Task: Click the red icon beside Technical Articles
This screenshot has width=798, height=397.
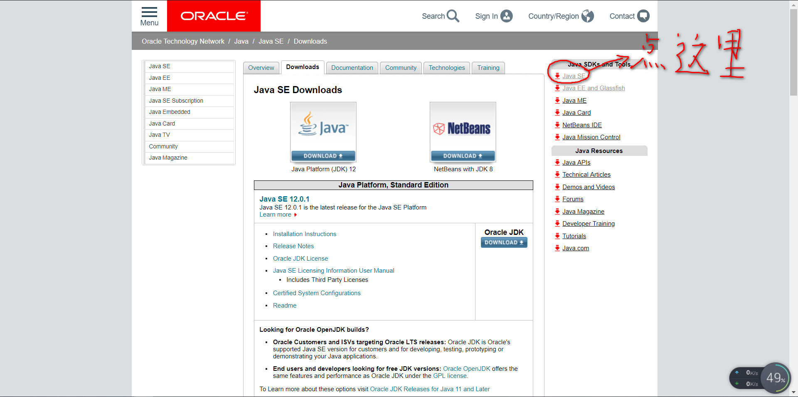Action: click(x=557, y=174)
